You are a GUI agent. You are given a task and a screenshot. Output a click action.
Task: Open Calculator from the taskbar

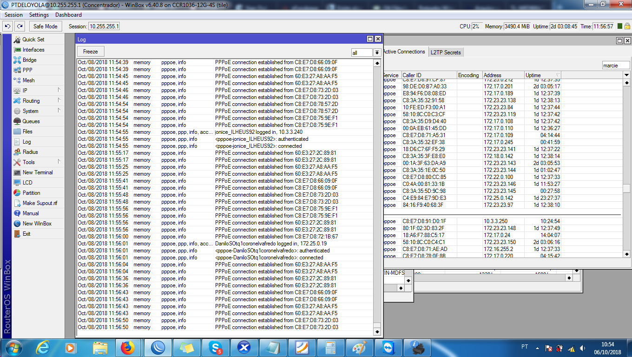coord(330,348)
